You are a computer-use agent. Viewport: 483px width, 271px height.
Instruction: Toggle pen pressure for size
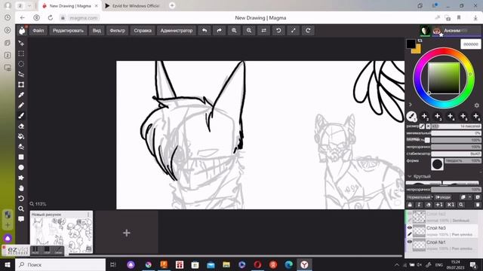click(422, 126)
